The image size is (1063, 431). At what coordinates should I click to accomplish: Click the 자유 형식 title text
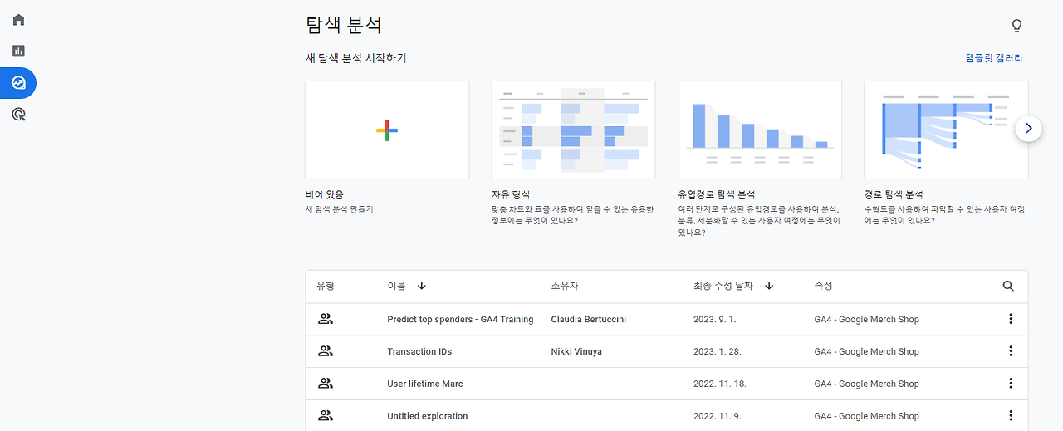click(x=511, y=194)
